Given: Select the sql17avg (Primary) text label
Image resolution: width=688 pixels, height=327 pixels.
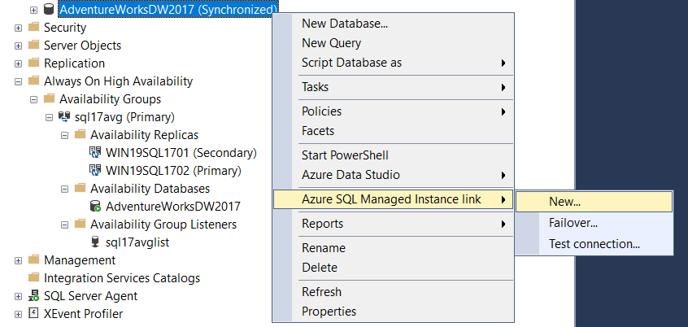Looking at the screenshot, I should point(125,117).
